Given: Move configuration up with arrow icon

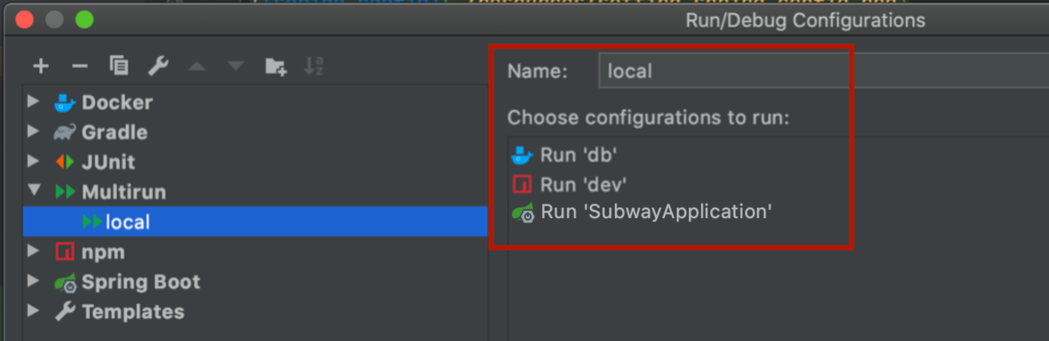Looking at the screenshot, I should click(197, 66).
